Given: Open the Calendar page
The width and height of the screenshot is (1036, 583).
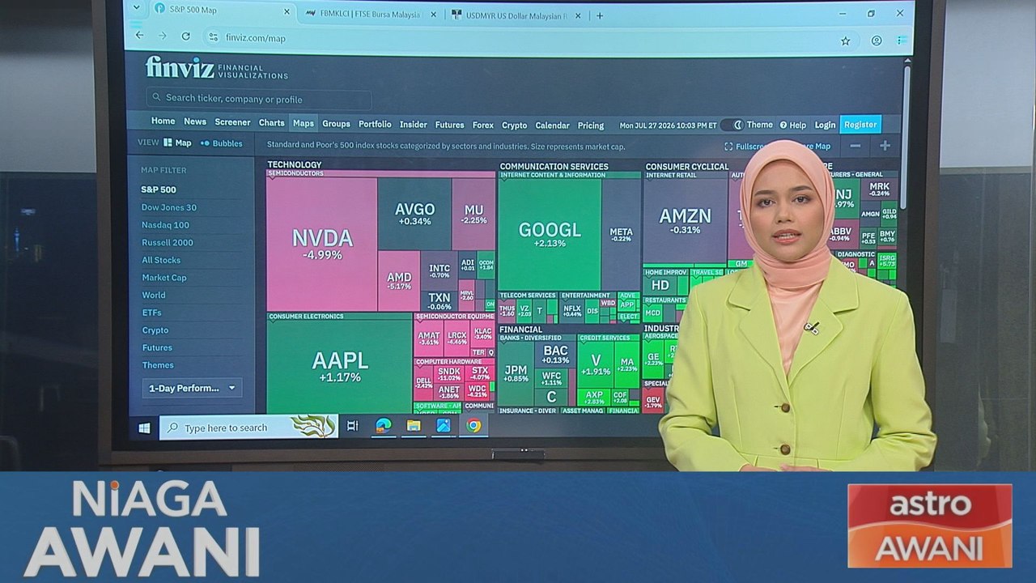Looking at the screenshot, I should 553,126.
